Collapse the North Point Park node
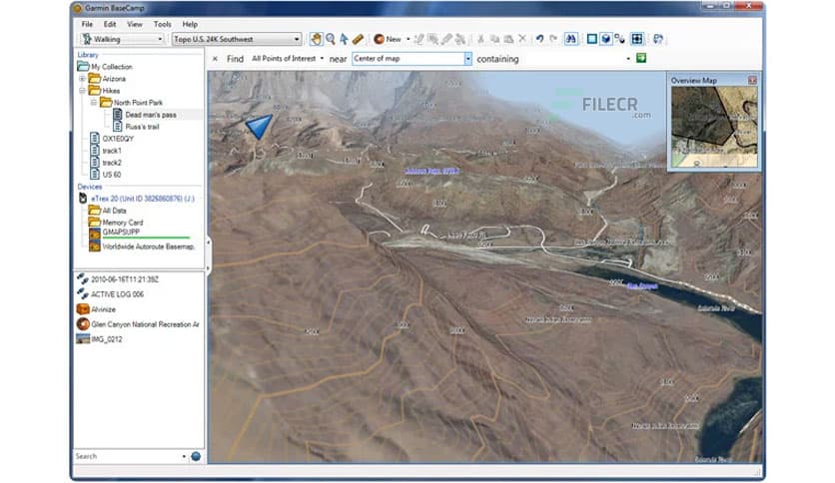The width and height of the screenshot is (835, 483). click(94, 102)
